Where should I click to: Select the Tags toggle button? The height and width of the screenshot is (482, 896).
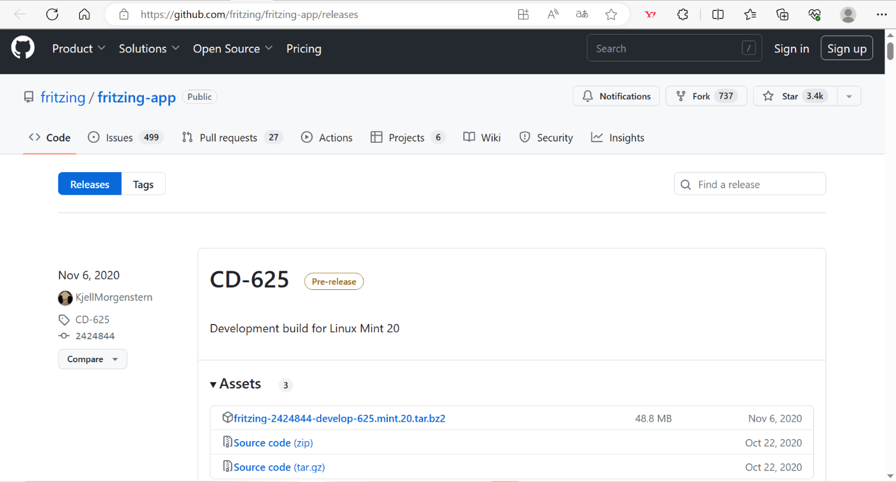(x=143, y=184)
